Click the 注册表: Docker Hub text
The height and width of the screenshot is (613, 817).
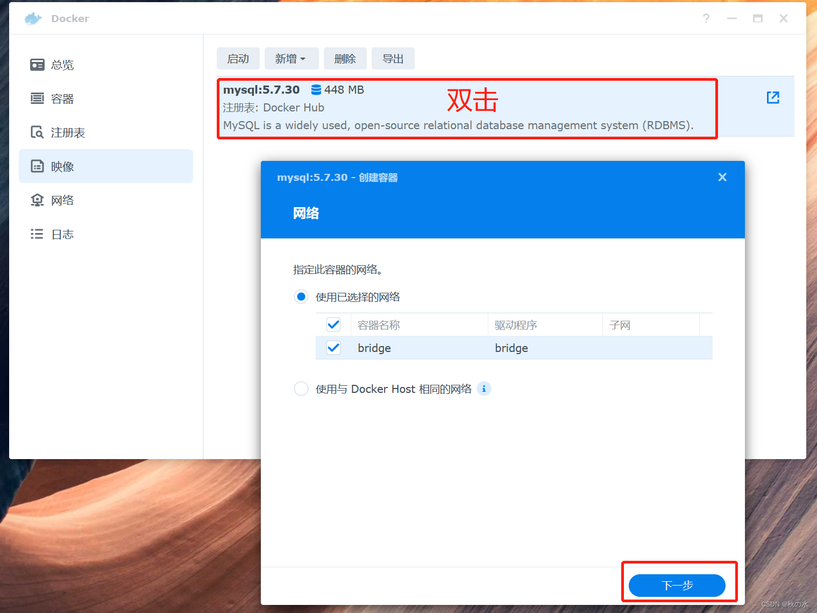(274, 108)
